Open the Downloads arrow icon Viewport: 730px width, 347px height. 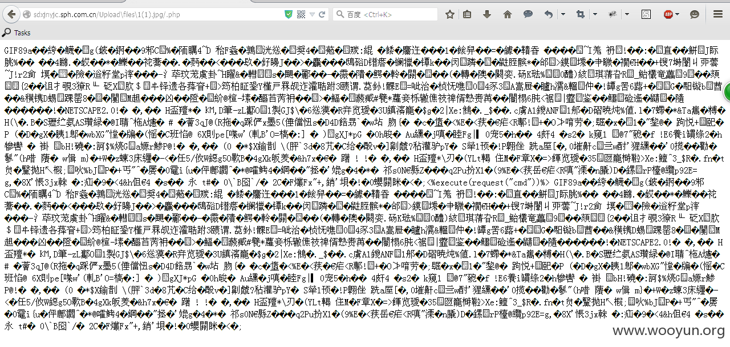point(487,14)
